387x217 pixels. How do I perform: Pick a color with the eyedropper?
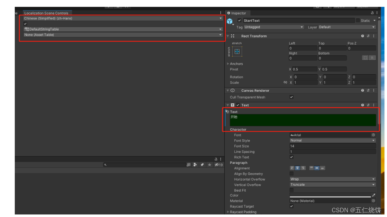374,195
